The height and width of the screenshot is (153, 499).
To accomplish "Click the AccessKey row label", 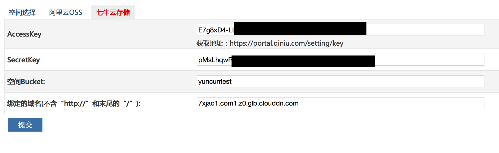I will click(24, 34).
